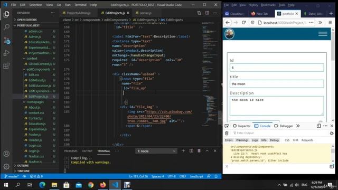Click the title input with the moon
The width and height of the screenshot is (338, 190).
pos(277,84)
